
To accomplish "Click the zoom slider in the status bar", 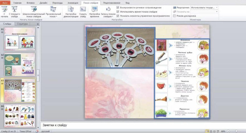I will tap(236, 131).
